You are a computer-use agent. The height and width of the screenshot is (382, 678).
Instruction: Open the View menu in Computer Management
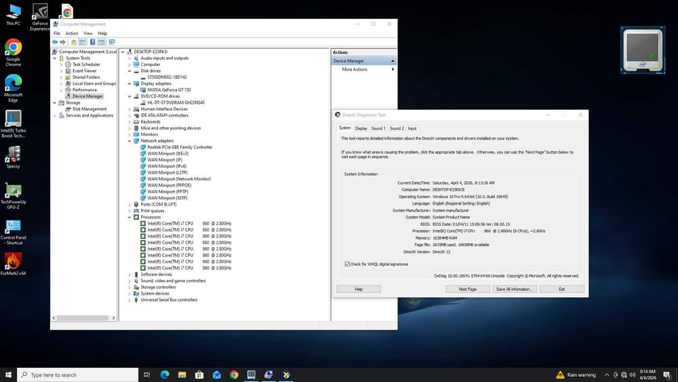point(87,33)
